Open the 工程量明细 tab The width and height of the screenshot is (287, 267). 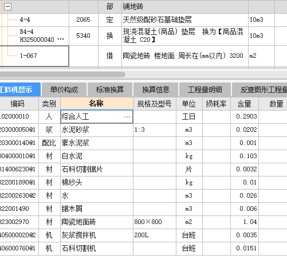[x=205, y=89]
